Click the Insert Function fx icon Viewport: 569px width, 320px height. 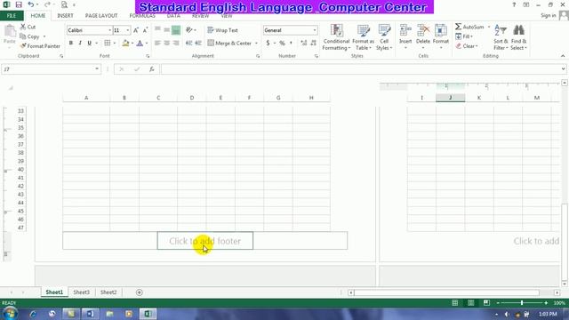click(x=152, y=69)
